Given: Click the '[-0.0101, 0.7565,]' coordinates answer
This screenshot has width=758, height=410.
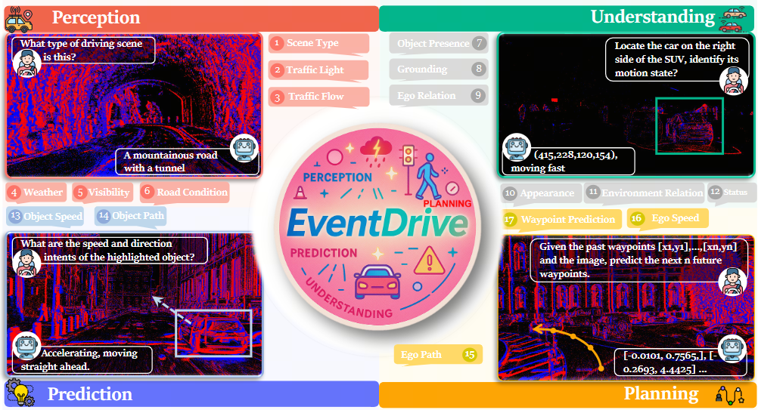Looking at the screenshot, I should tap(681, 362).
